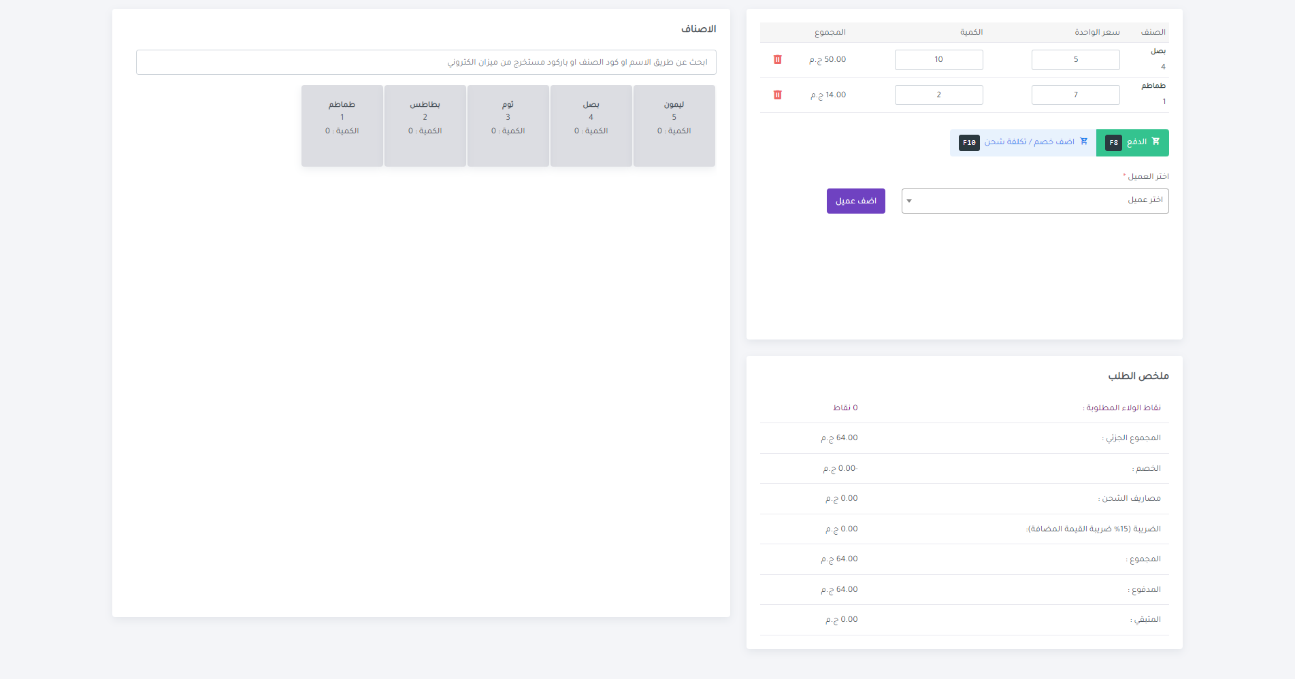Delete the طماطم row with trash icon
1295x679 pixels.
pos(777,95)
